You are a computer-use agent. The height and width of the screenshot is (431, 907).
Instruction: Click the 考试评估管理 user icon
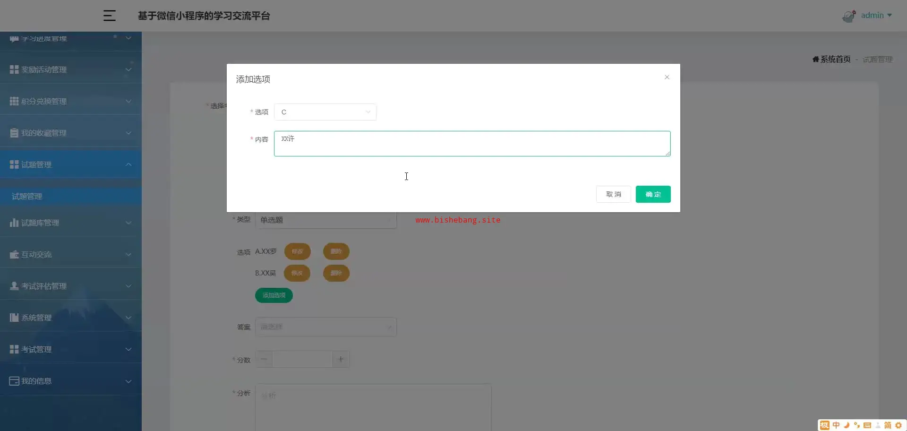pos(14,286)
